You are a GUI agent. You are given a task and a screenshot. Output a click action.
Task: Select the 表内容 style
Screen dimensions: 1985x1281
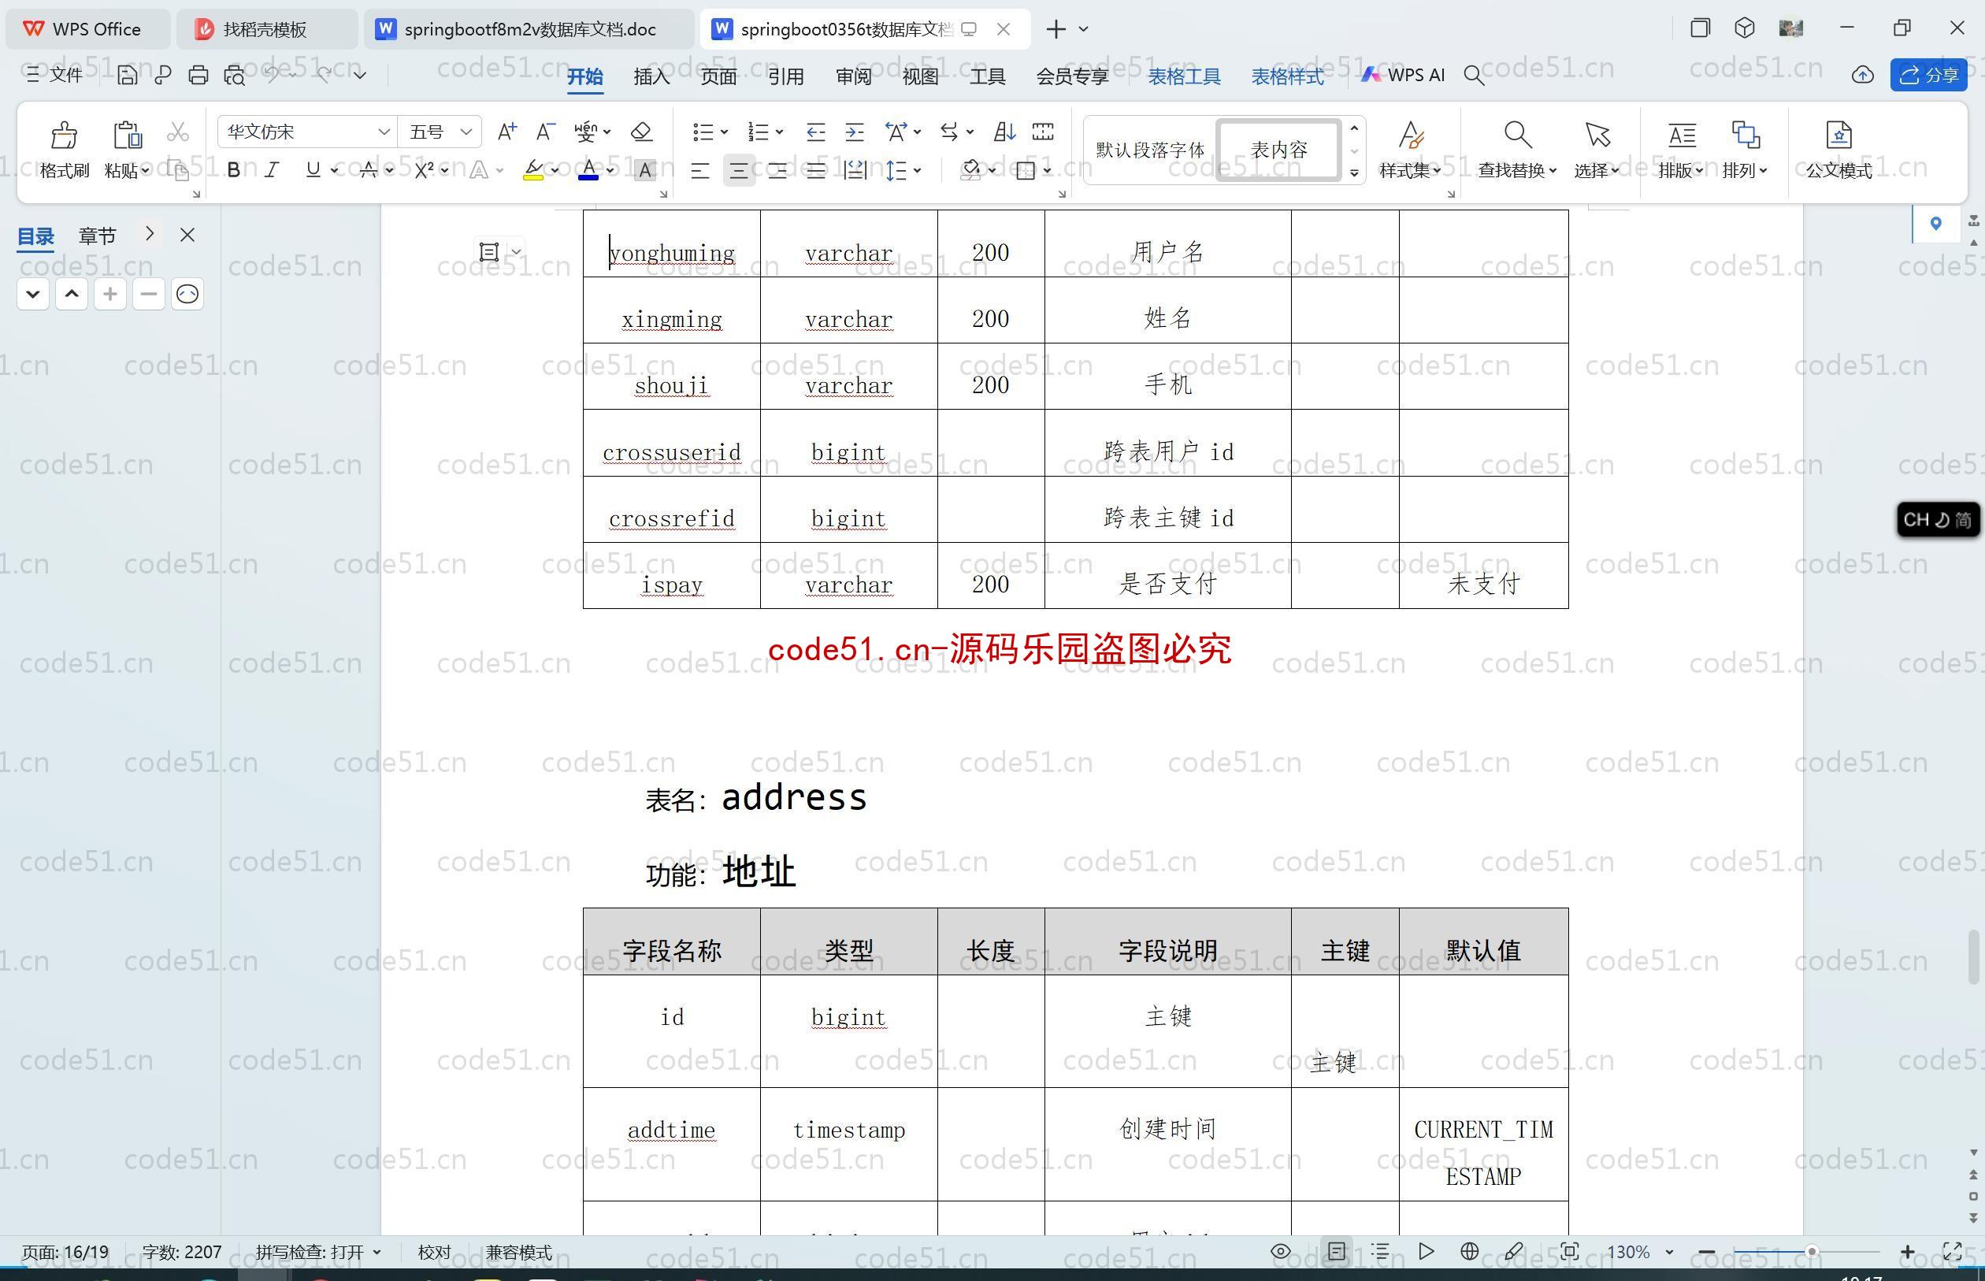click(1279, 150)
